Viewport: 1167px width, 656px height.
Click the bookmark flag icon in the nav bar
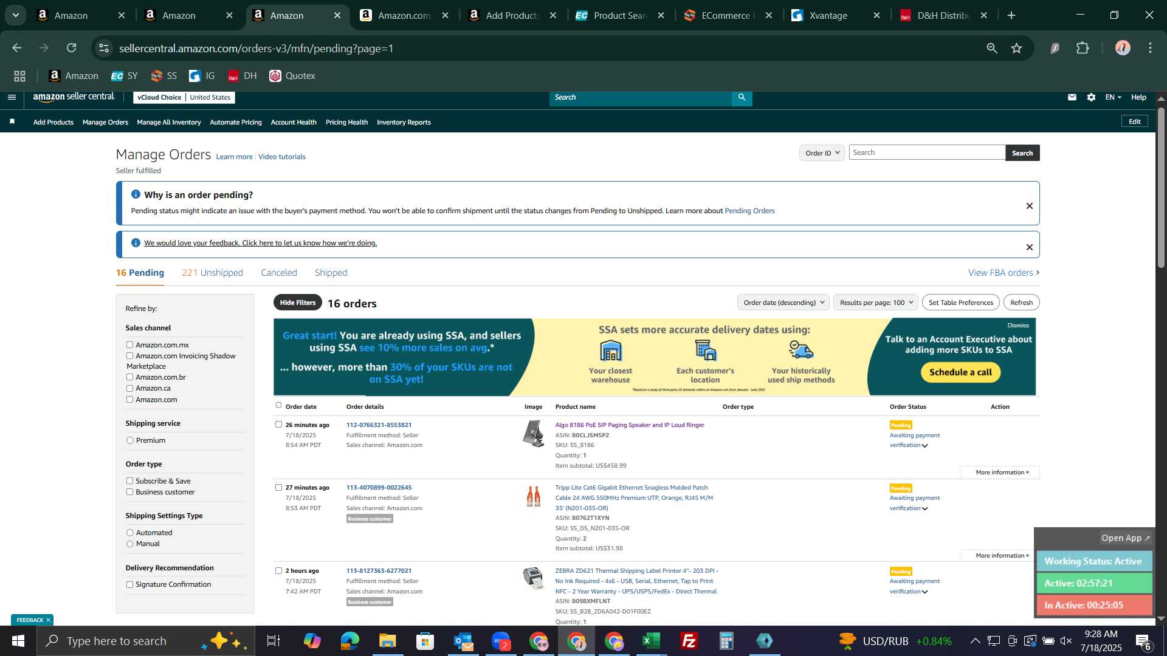pos(12,122)
